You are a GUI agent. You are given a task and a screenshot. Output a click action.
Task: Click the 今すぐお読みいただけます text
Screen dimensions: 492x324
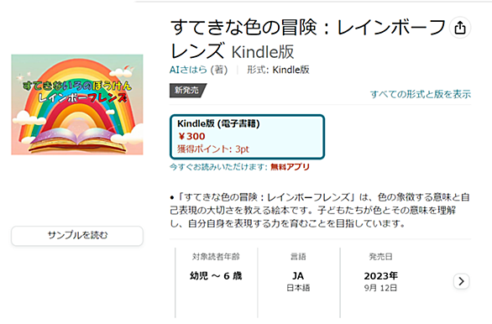pyautogui.click(x=218, y=167)
